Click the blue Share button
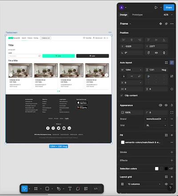 [x=169, y=8]
